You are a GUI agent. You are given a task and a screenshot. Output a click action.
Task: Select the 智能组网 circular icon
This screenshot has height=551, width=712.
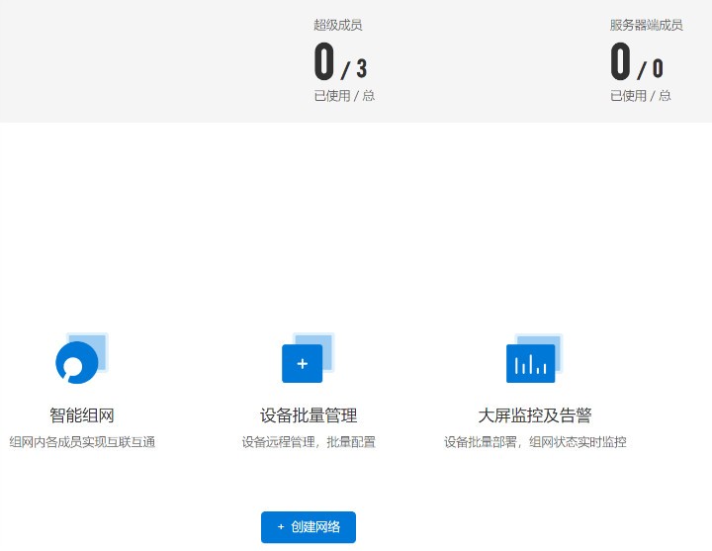click(82, 358)
